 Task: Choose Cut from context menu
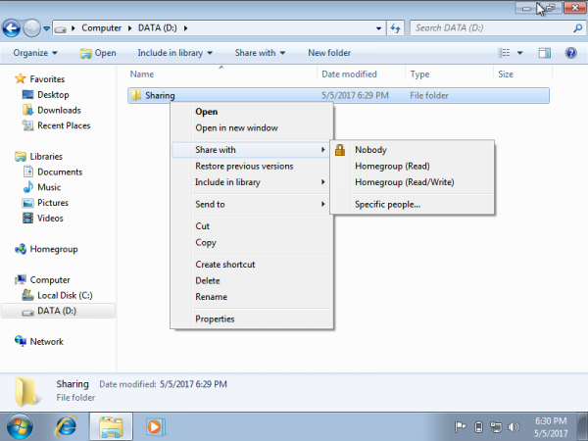252,226
